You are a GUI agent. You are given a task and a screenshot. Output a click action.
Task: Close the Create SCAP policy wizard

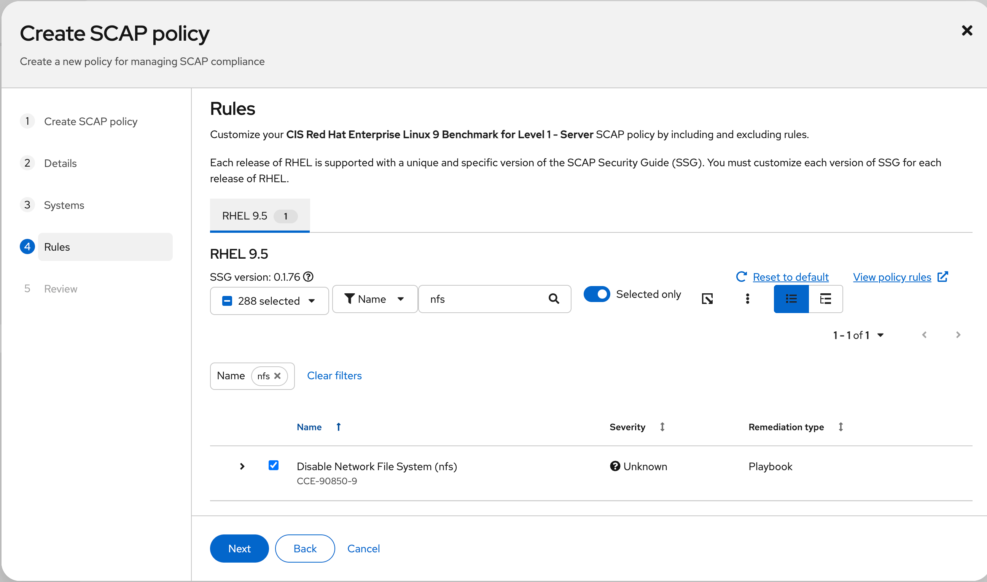966,30
